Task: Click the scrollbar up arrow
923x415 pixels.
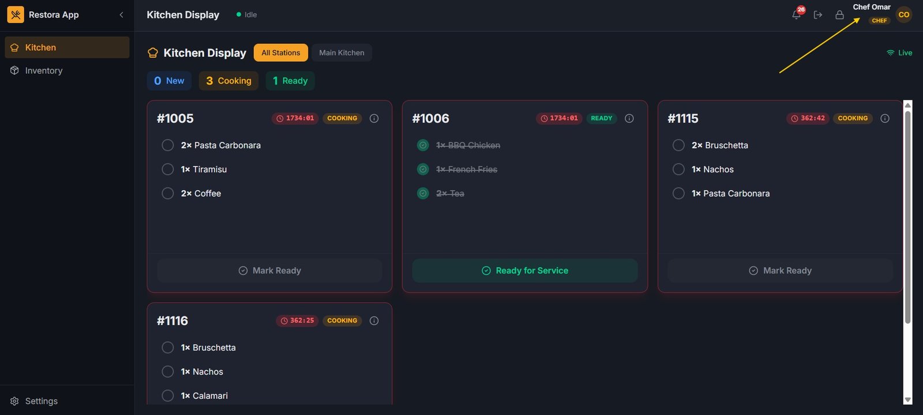Action: point(908,105)
